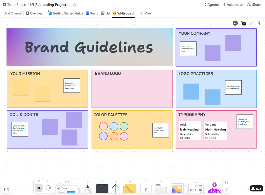This screenshot has height=195, width=265.
Task: Open the Getting Started Guide tab
Action: click(x=65, y=13)
